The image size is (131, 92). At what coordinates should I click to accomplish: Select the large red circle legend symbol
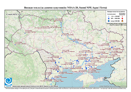tap(122, 18)
